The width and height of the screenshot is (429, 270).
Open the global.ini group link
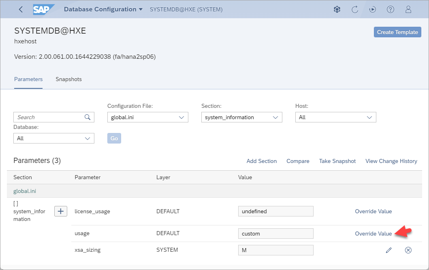coord(25,191)
